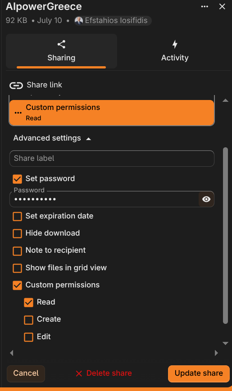Click the share icon in Sharing tab

coord(61,45)
